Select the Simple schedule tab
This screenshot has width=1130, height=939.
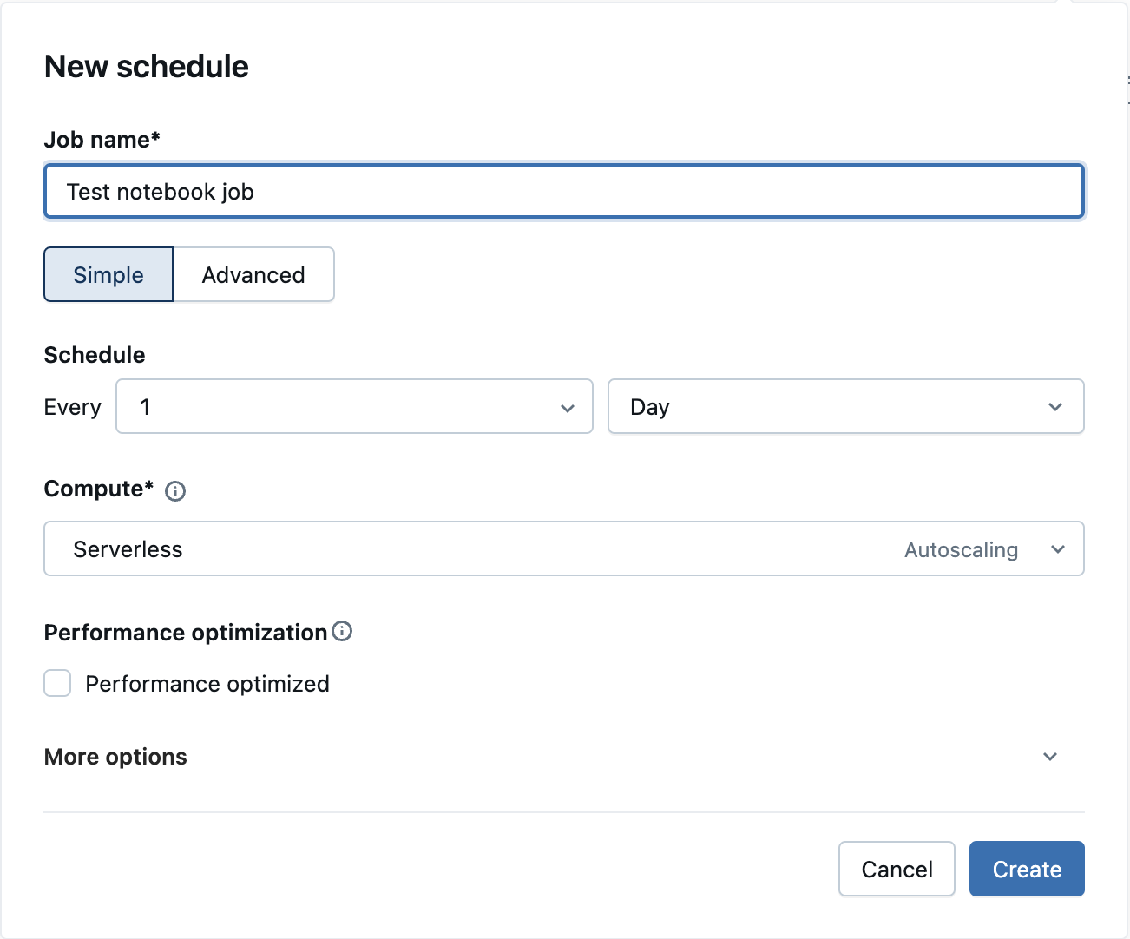[108, 275]
